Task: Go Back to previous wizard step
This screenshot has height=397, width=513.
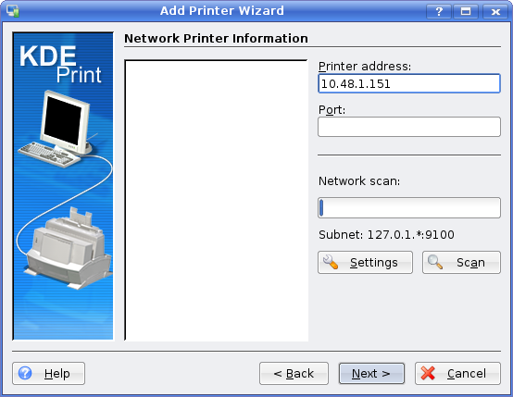Action: pos(294,373)
